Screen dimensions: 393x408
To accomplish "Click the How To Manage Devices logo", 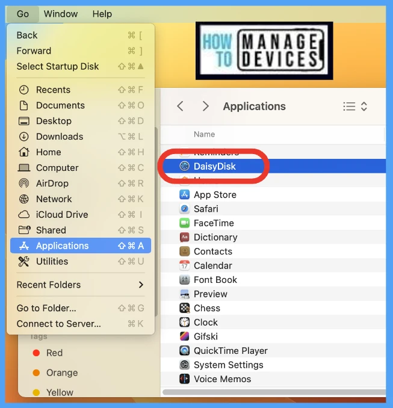I will (x=264, y=51).
